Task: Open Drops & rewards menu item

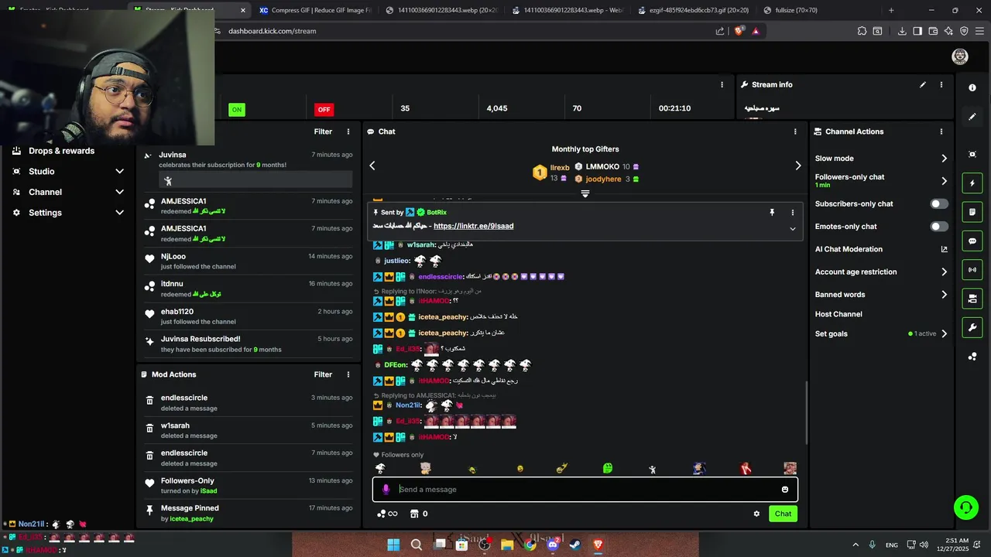Action: pyautogui.click(x=61, y=151)
